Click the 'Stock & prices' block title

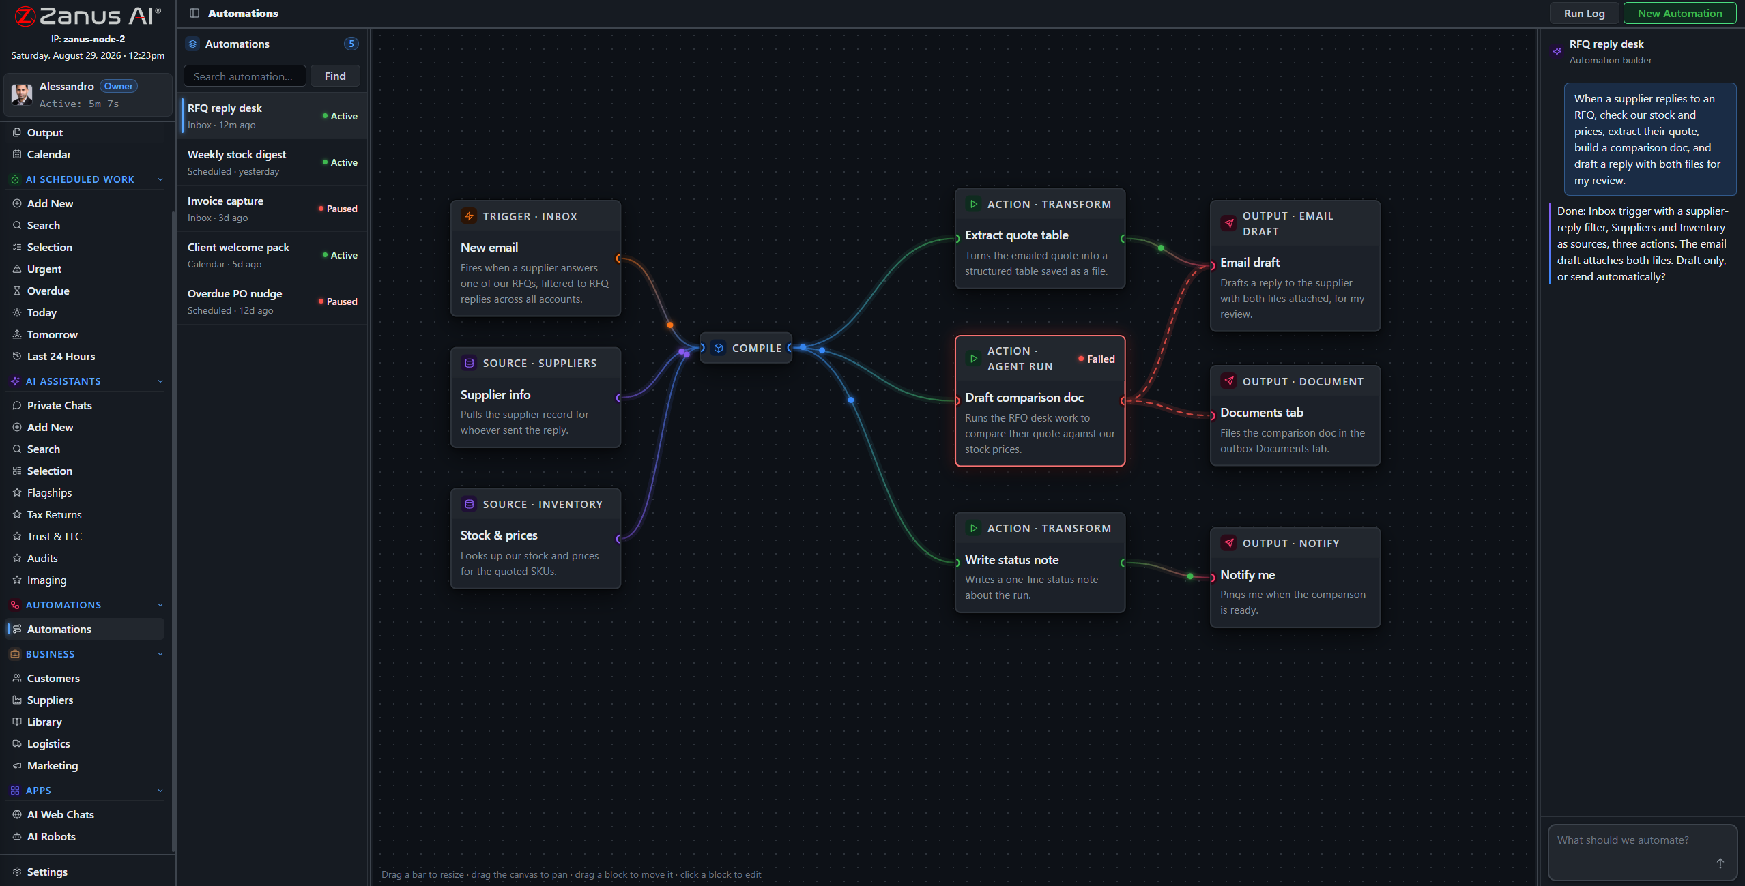click(499, 535)
